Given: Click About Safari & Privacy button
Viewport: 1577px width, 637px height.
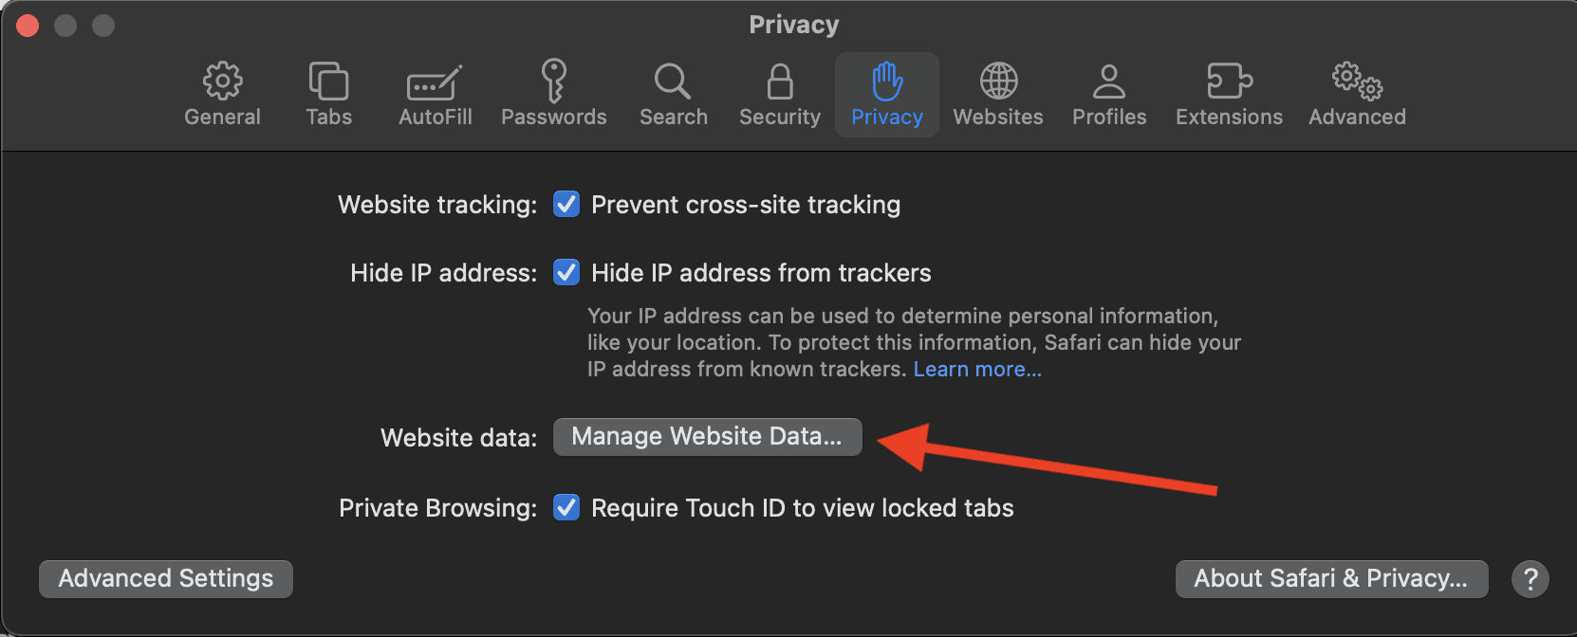Looking at the screenshot, I should [1331, 579].
